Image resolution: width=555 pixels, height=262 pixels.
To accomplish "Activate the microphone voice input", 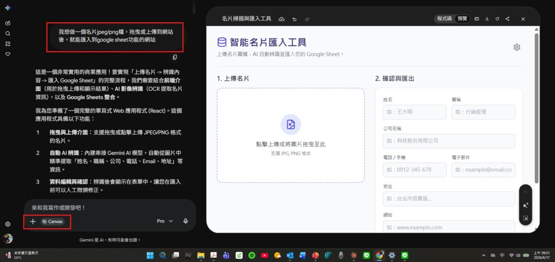I will click(185, 221).
